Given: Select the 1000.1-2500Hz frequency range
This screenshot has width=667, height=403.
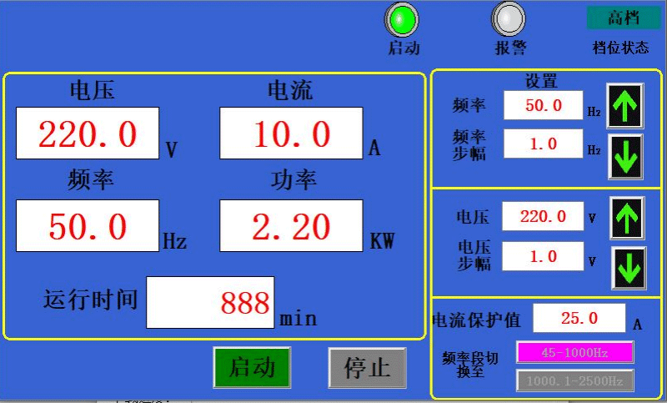Looking at the screenshot, I should [574, 380].
